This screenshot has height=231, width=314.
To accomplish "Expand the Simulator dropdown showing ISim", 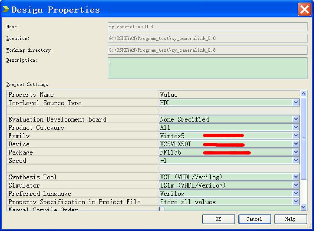I will [x=296, y=185].
